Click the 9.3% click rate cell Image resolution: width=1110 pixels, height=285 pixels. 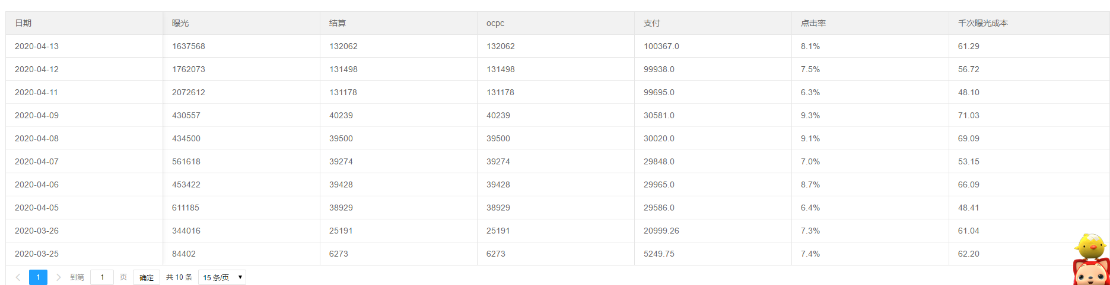[810, 115]
